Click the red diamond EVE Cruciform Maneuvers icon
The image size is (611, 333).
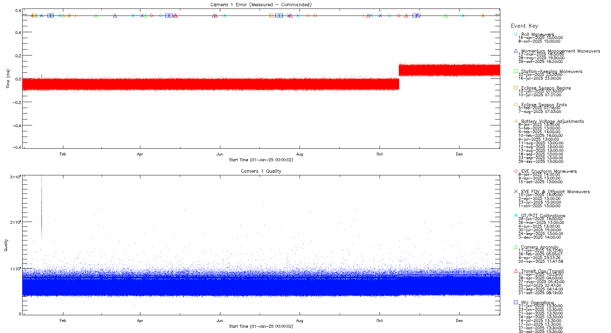(516, 171)
